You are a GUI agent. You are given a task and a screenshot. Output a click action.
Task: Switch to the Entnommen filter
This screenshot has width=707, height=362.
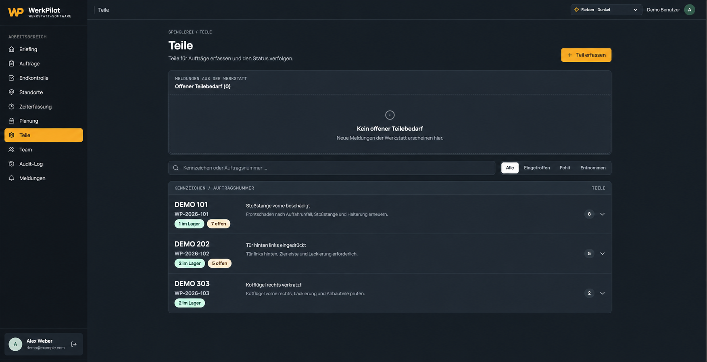[593, 168]
